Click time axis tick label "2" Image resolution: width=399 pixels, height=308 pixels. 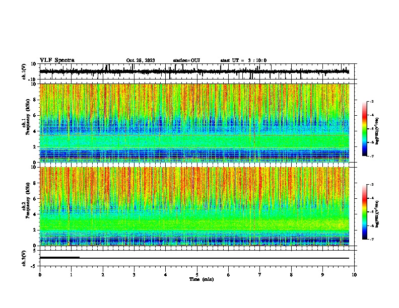tap(103, 275)
